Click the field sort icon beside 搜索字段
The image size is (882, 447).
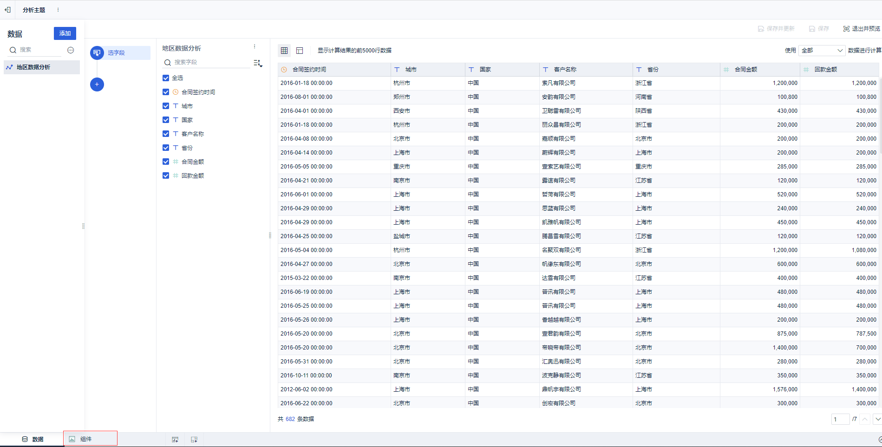(x=258, y=63)
